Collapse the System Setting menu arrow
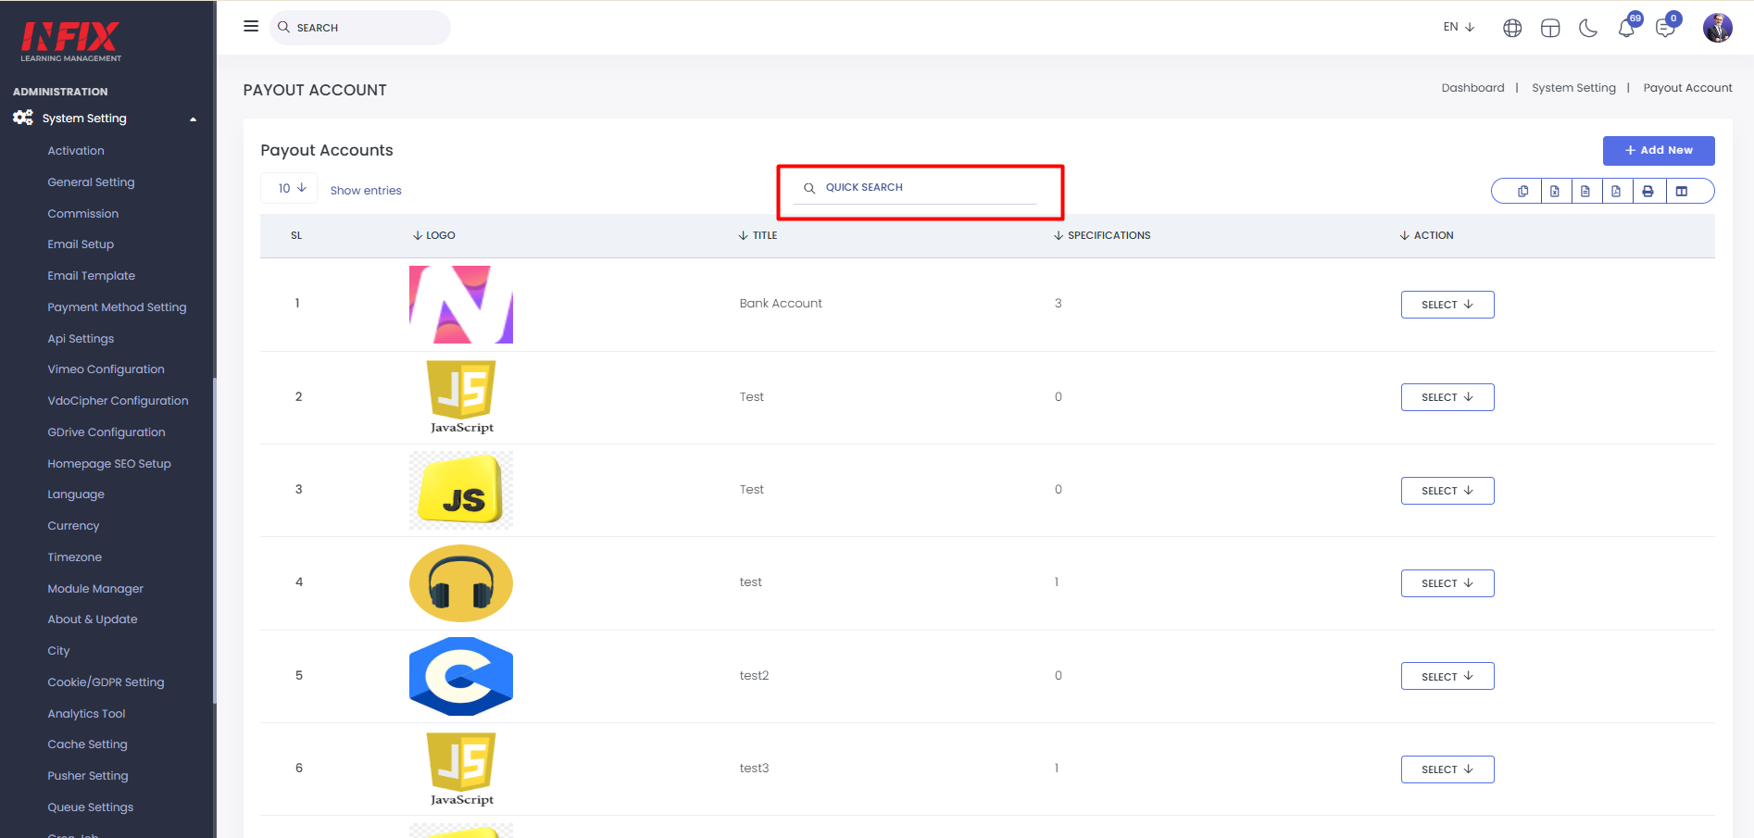 click(194, 119)
